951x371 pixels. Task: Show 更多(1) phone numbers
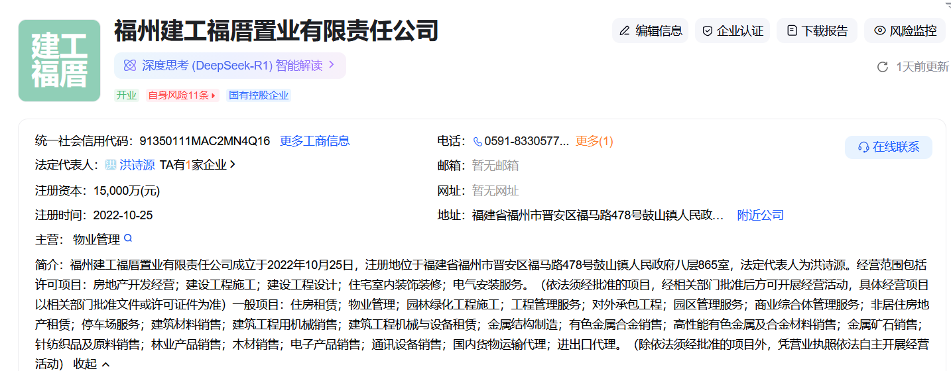coord(594,141)
